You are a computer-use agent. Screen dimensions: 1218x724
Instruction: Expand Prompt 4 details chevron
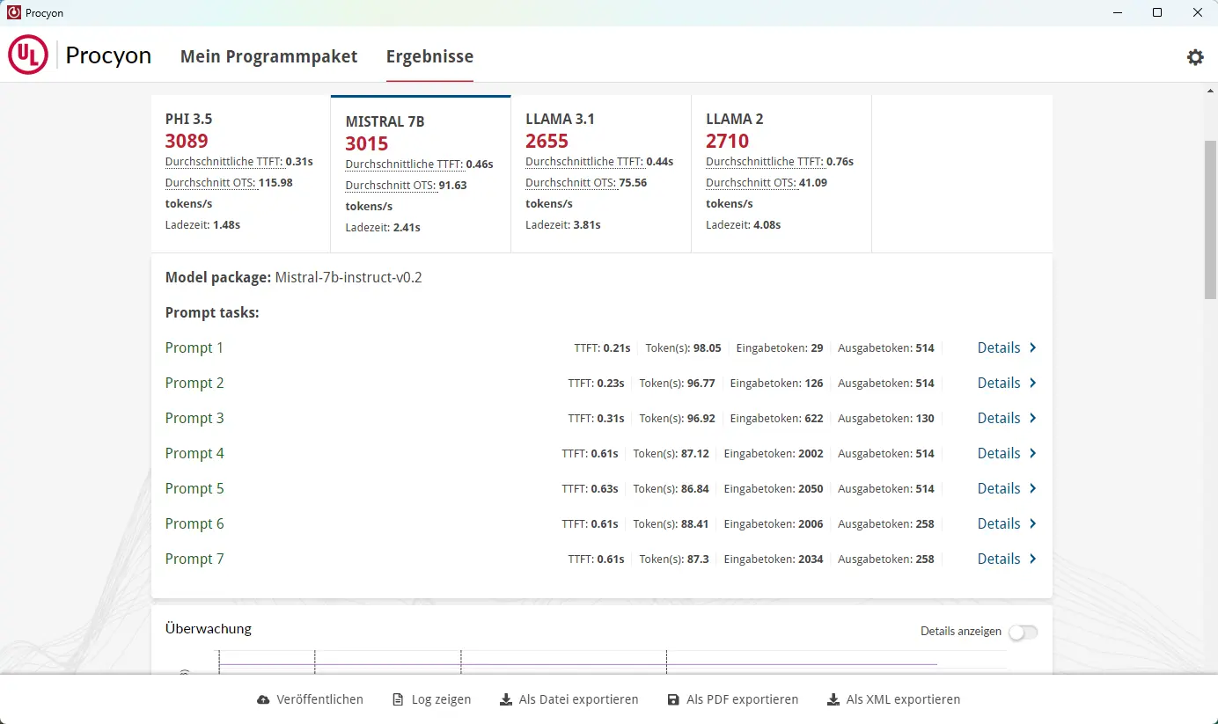tap(1033, 454)
